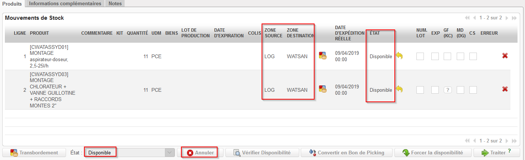
Task: Click the Traiter button
Action: click(497, 153)
